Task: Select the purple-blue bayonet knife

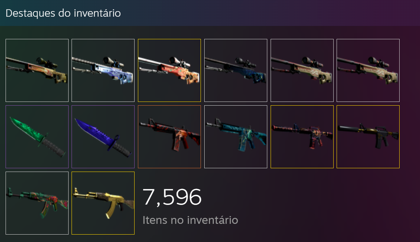Action: coord(103,137)
